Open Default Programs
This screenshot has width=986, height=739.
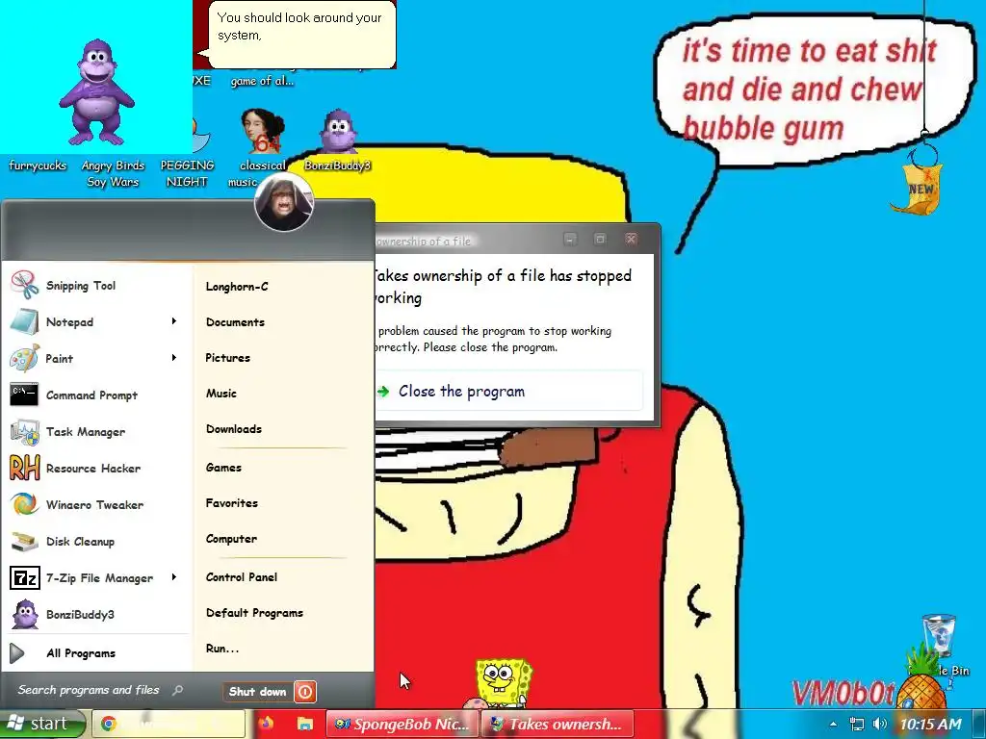254,613
